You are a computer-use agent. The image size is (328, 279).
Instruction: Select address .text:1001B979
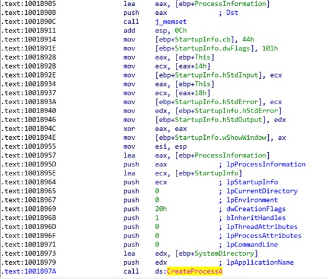(x=28, y=262)
